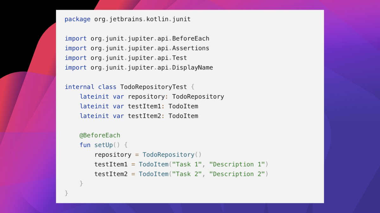Click the DisplayName import line
380x213 pixels.
click(x=138, y=67)
